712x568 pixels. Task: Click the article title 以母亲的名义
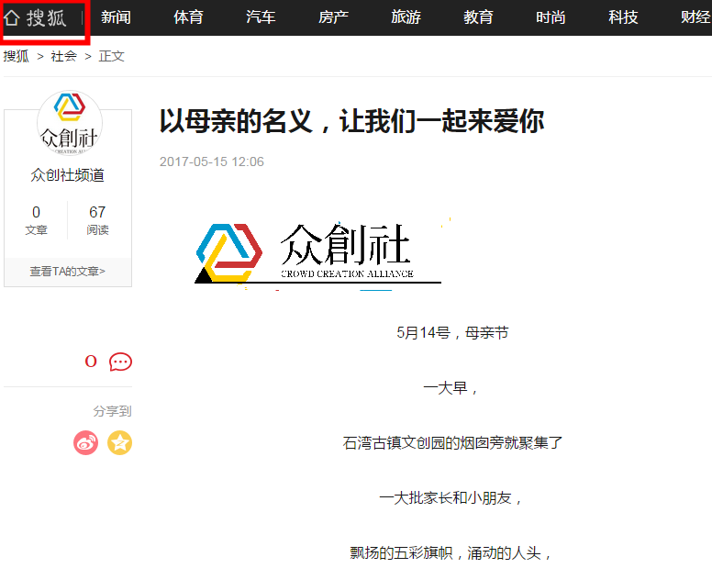[352, 121]
